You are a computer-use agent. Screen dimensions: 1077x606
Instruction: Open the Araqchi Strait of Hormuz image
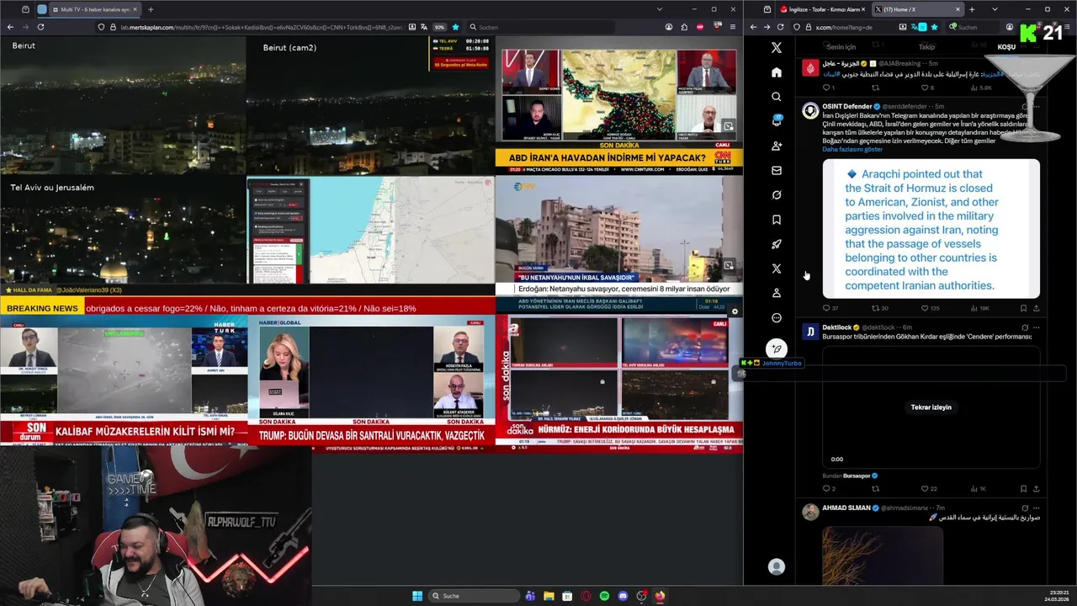(931, 228)
